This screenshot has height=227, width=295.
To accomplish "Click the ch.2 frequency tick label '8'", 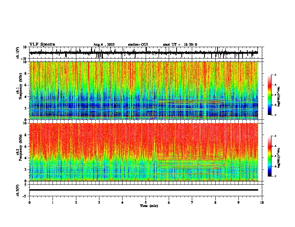I will coord(26,135).
